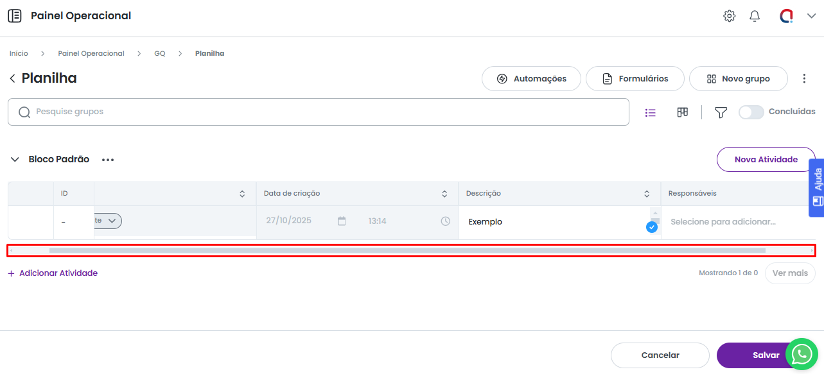Open the user account dropdown arrow
824x374 pixels.
[x=811, y=16]
